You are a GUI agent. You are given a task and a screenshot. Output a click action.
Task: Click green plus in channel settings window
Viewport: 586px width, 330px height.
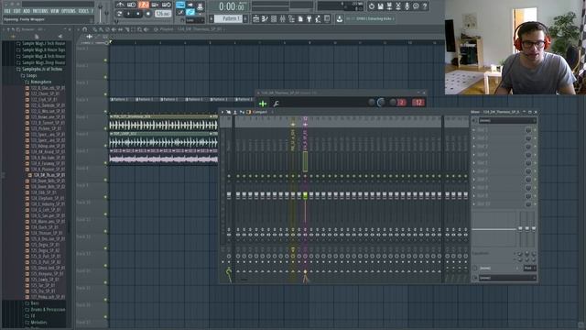point(263,104)
